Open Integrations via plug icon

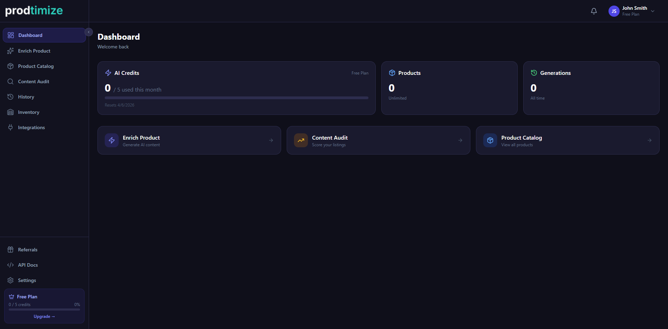(10, 127)
